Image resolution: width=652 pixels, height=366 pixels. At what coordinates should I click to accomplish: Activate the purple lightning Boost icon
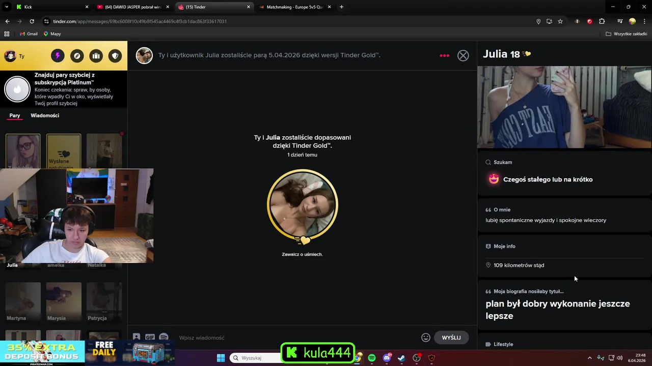pos(58,56)
